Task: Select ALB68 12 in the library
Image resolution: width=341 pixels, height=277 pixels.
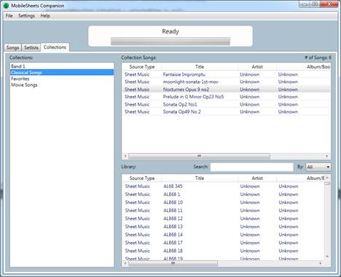Action: pos(224,219)
